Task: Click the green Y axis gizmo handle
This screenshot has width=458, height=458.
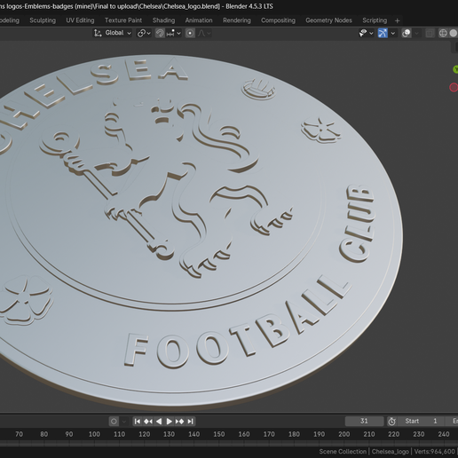Action: click(455, 69)
